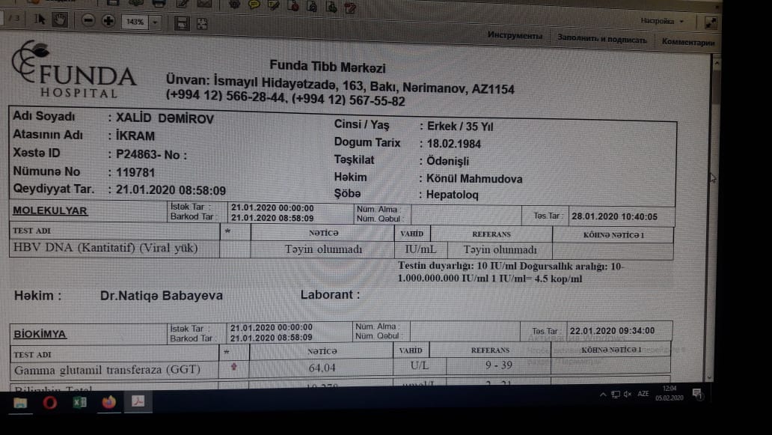Viewport: 772px width, 435px height.
Task: Open Firefox from the taskbar
Action: (x=109, y=402)
